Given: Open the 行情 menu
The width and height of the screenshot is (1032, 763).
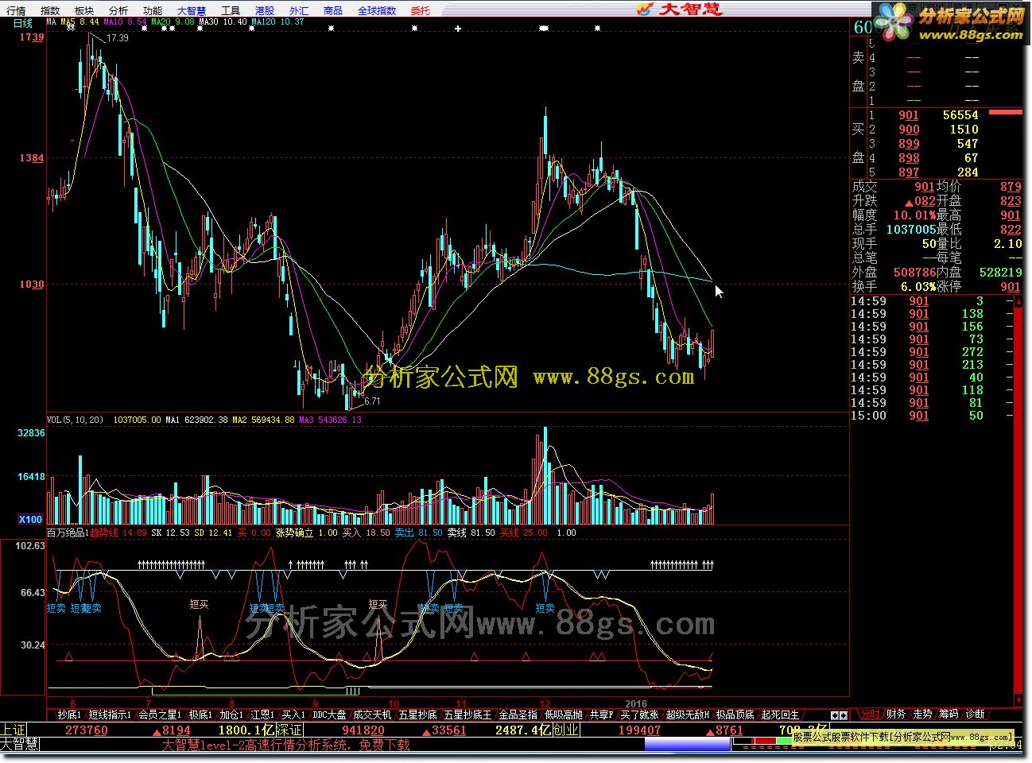Looking at the screenshot, I should coord(16,10).
